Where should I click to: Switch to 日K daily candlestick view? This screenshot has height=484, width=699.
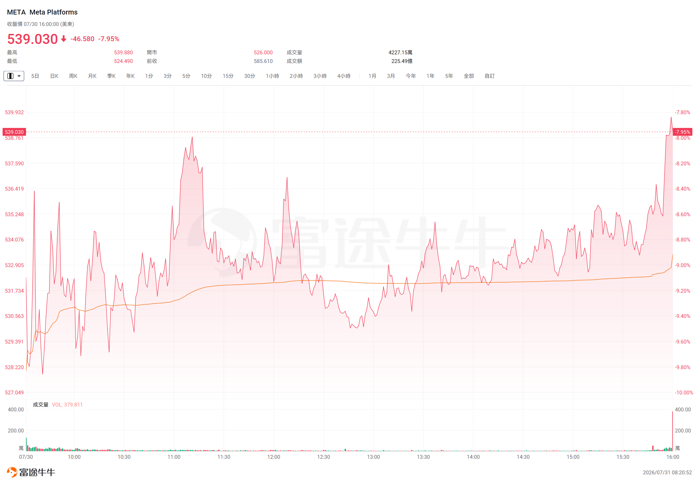coord(54,76)
